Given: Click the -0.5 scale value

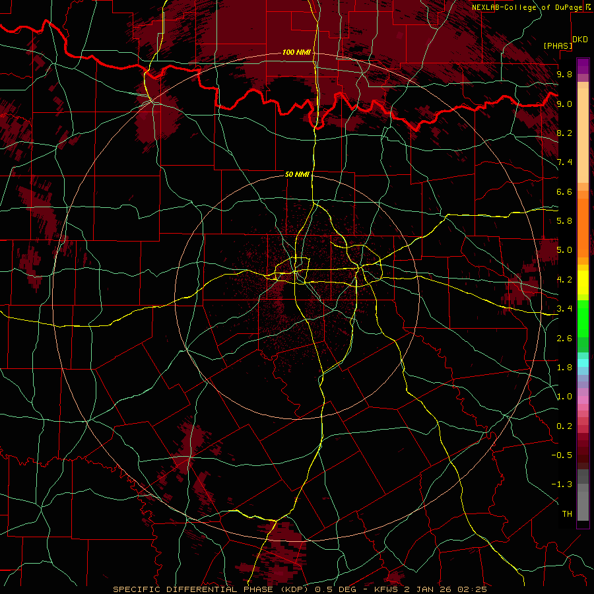Looking at the screenshot, I should (562, 455).
